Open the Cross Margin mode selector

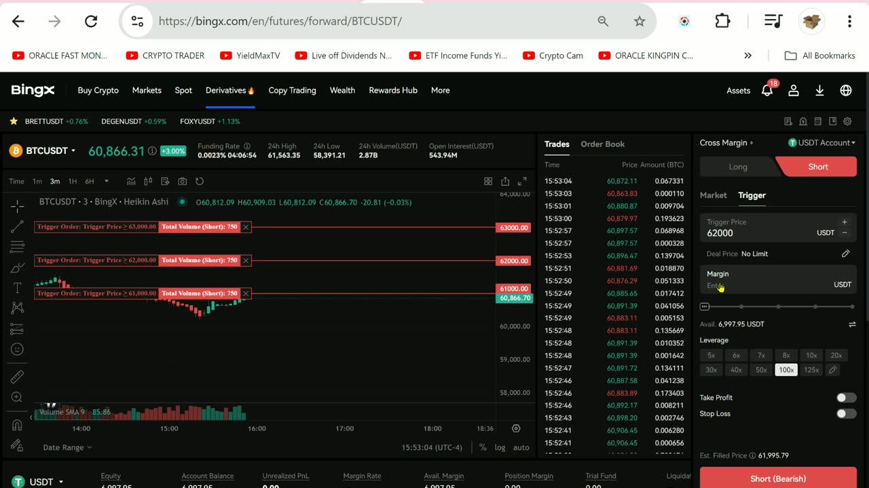click(726, 143)
